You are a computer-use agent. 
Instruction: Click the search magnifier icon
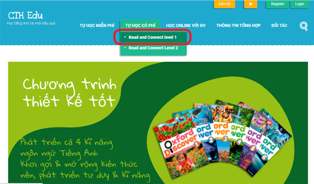coord(304,26)
